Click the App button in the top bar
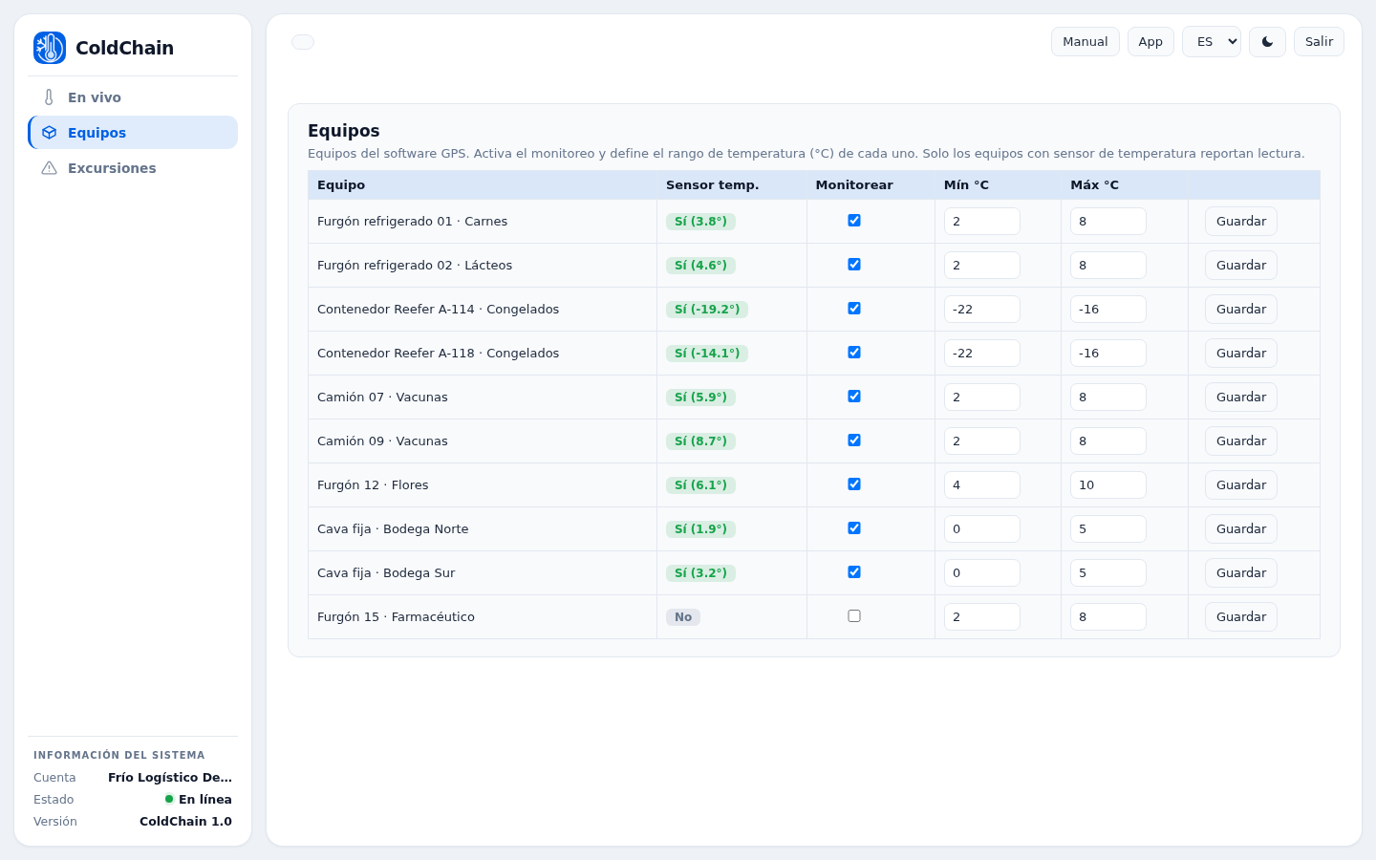The width and height of the screenshot is (1376, 860). tap(1150, 42)
